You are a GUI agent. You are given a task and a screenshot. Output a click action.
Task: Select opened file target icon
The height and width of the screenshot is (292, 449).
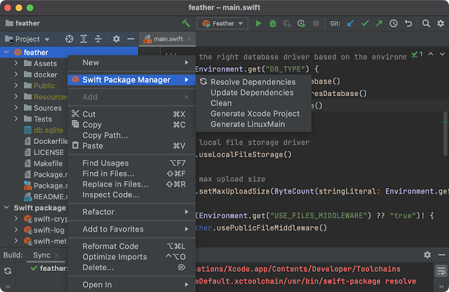69,39
